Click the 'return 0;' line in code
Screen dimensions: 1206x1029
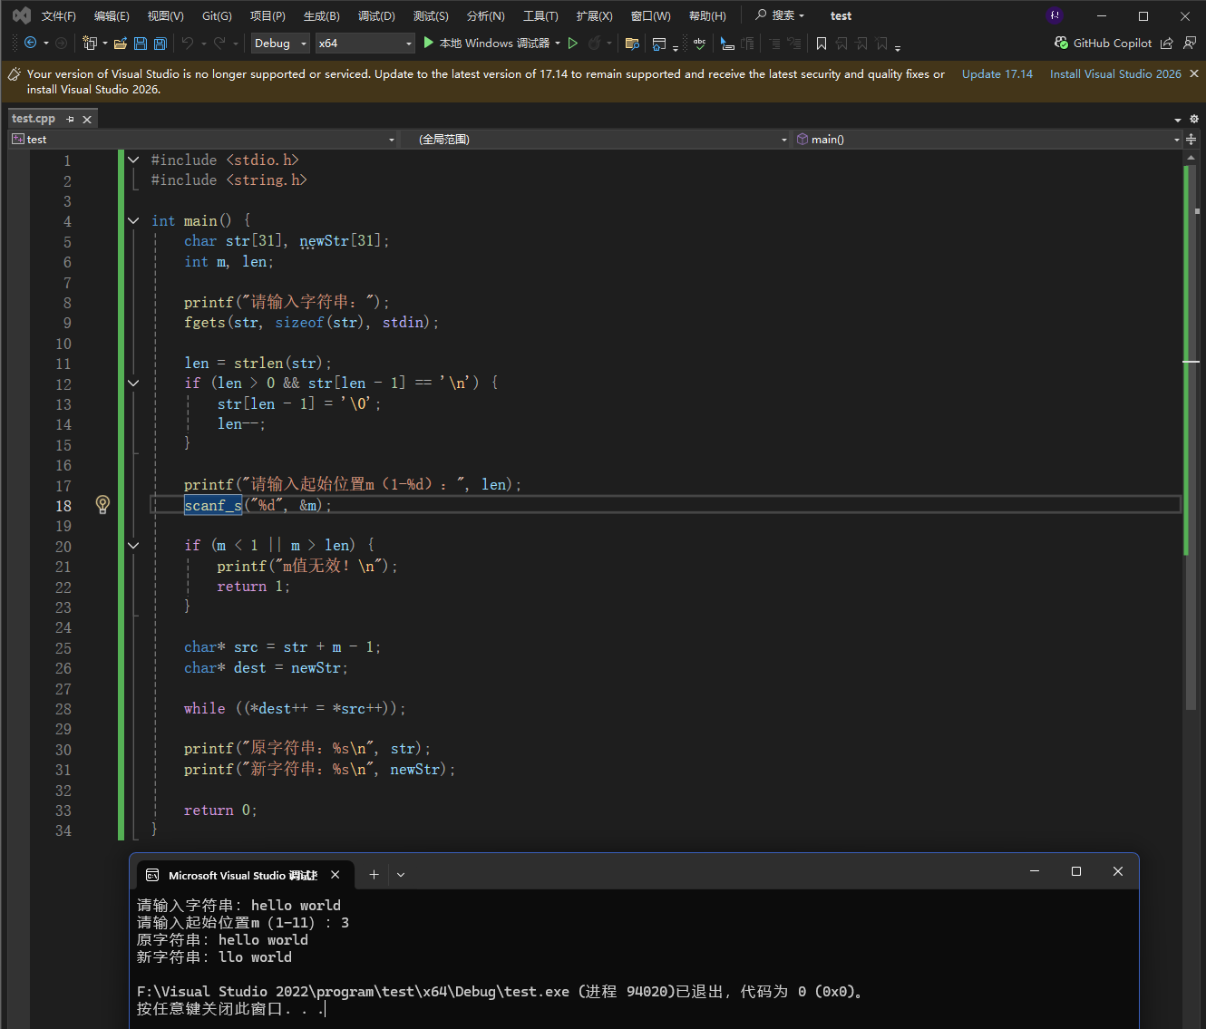coord(220,810)
